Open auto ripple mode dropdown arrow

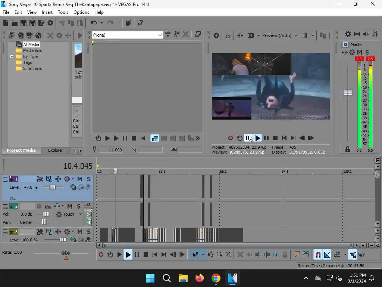tap(345, 255)
